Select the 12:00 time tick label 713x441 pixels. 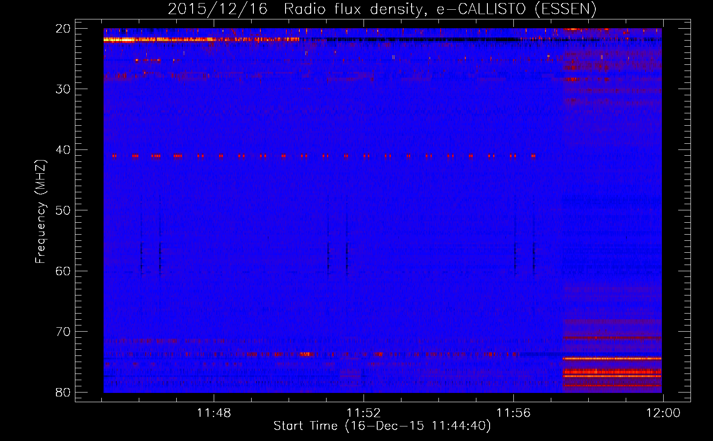coord(663,413)
